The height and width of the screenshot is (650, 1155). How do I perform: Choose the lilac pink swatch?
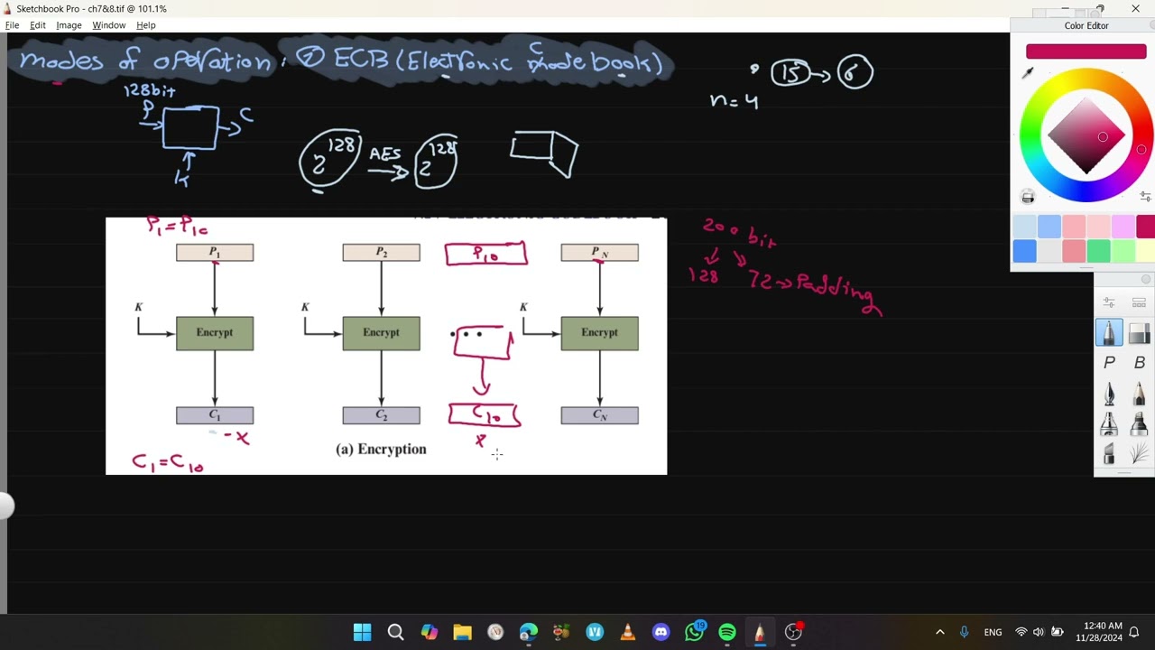pyautogui.click(x=1123, y=227)
